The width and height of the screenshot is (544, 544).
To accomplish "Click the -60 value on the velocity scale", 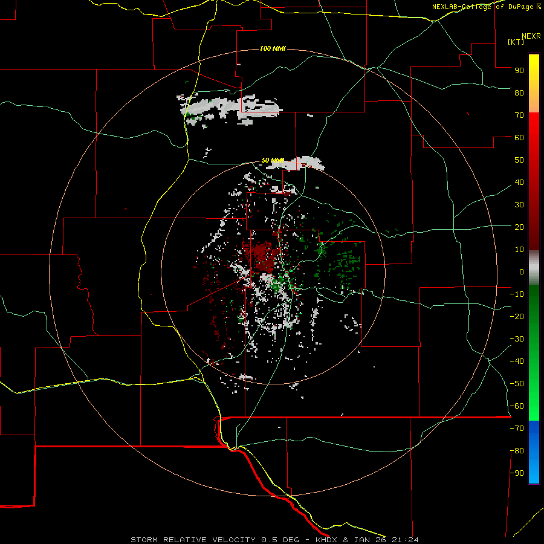I will 517,406.
